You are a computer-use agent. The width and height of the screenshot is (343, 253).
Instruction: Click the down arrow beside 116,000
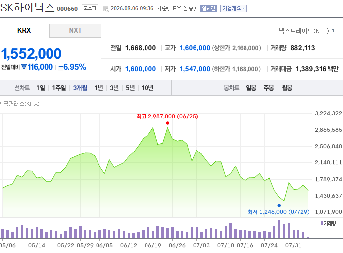[24, 67]
